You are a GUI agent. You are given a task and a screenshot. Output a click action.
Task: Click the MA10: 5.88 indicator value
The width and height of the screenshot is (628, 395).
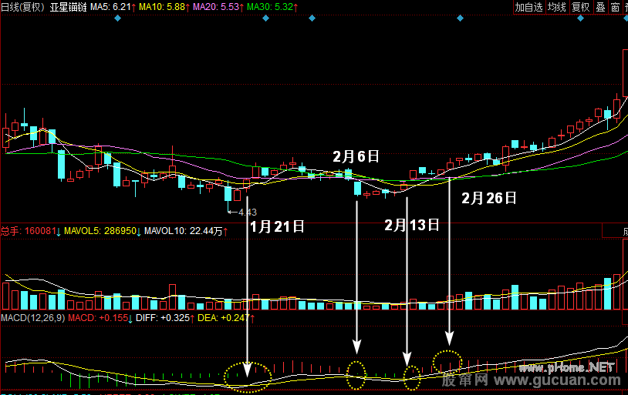[x=164, y=7]
